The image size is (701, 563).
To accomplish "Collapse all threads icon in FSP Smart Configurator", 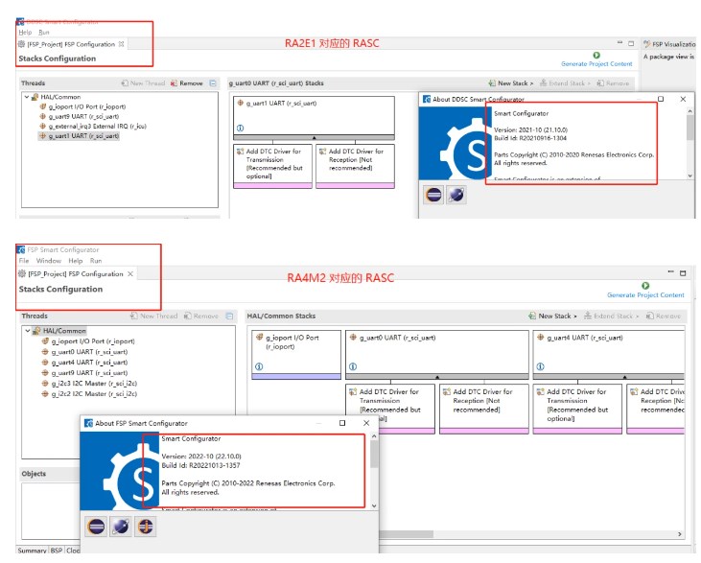I will click(x=229, y=317).
